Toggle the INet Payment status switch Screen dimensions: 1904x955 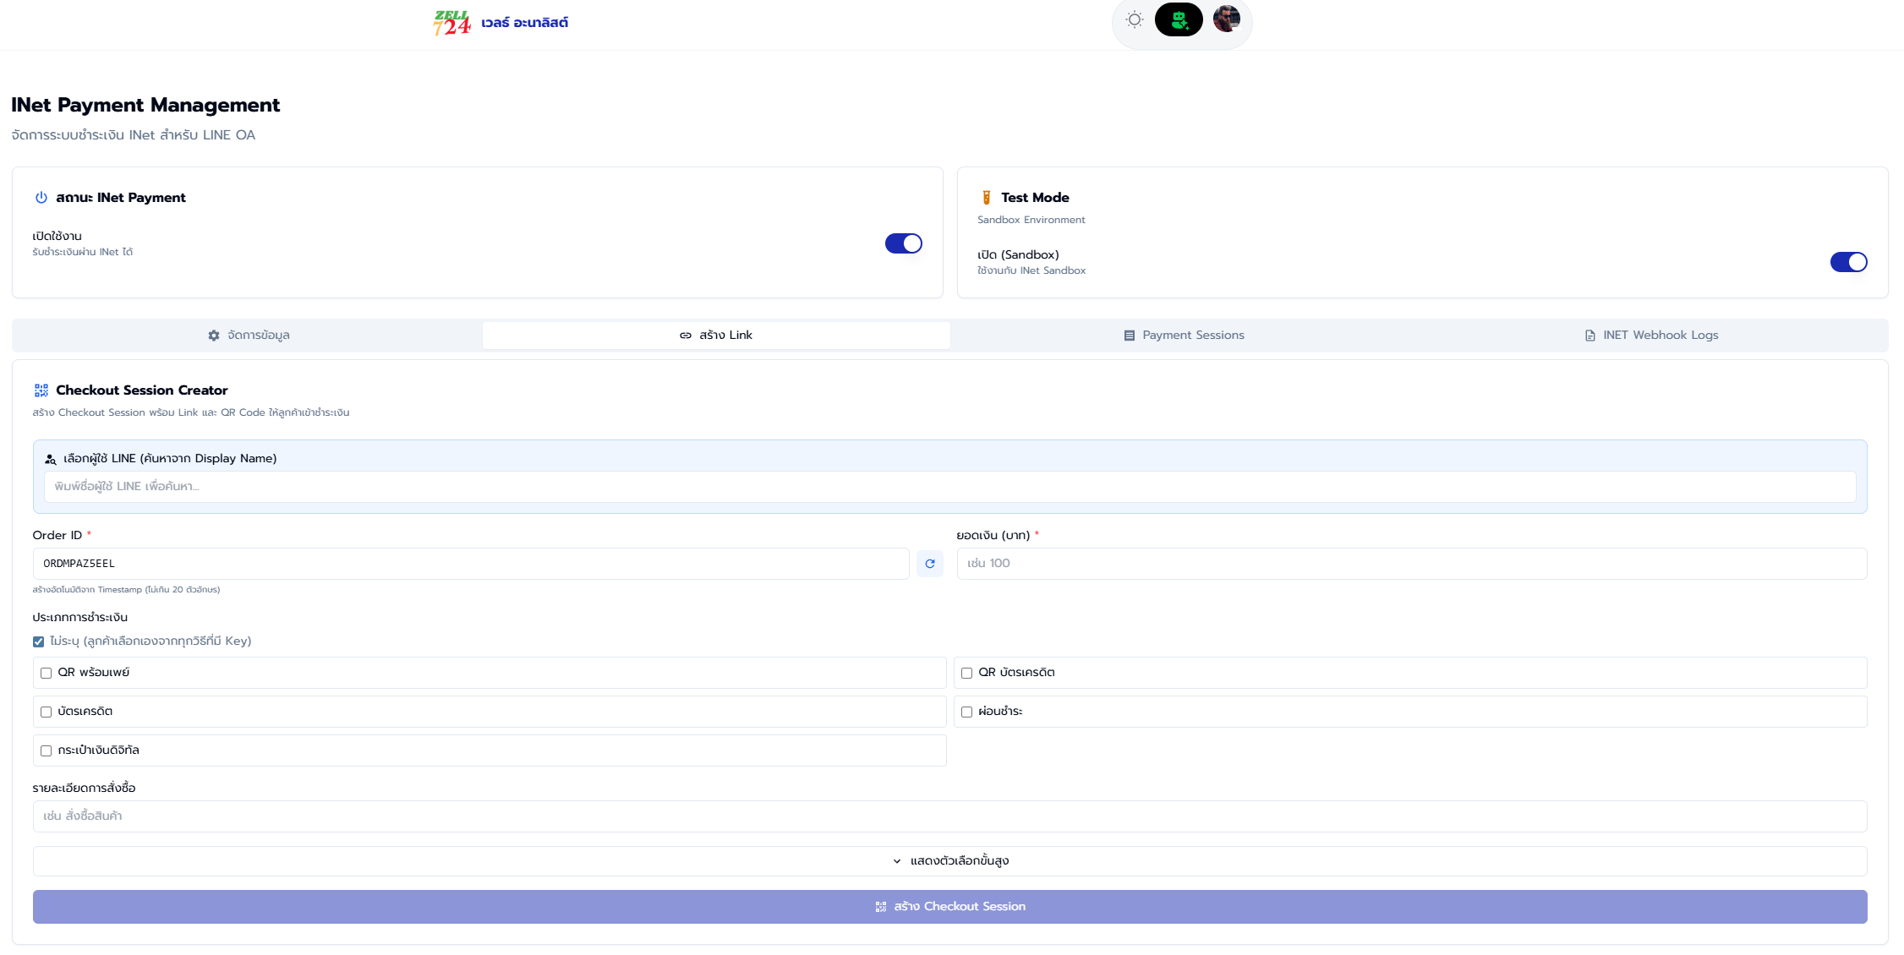click(904, 243)
